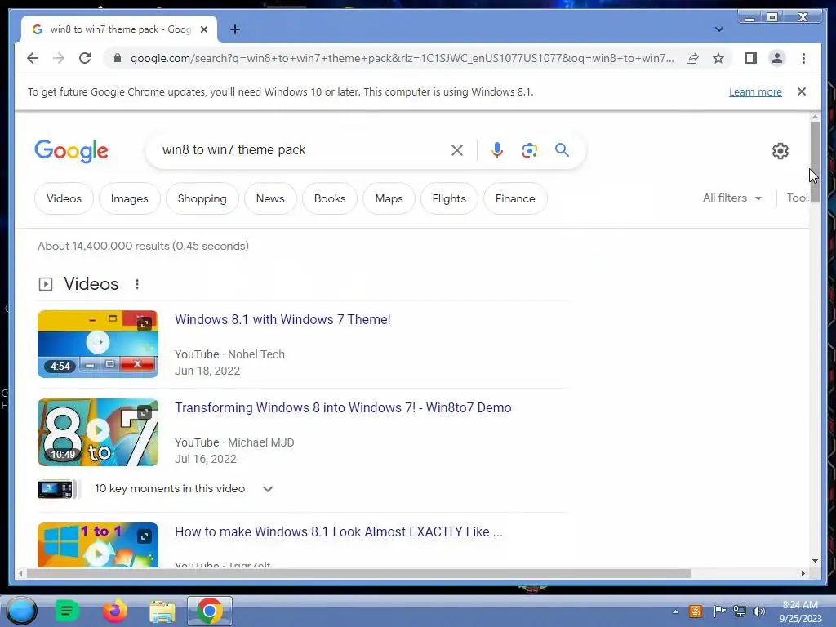This screenshot has height=627, width=836.
Task: Click the Chrome taskbar button
Action: point(210,611)
